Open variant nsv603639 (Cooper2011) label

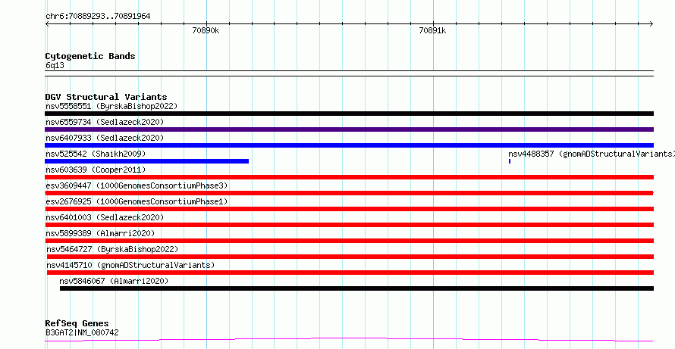coord(96,170)
